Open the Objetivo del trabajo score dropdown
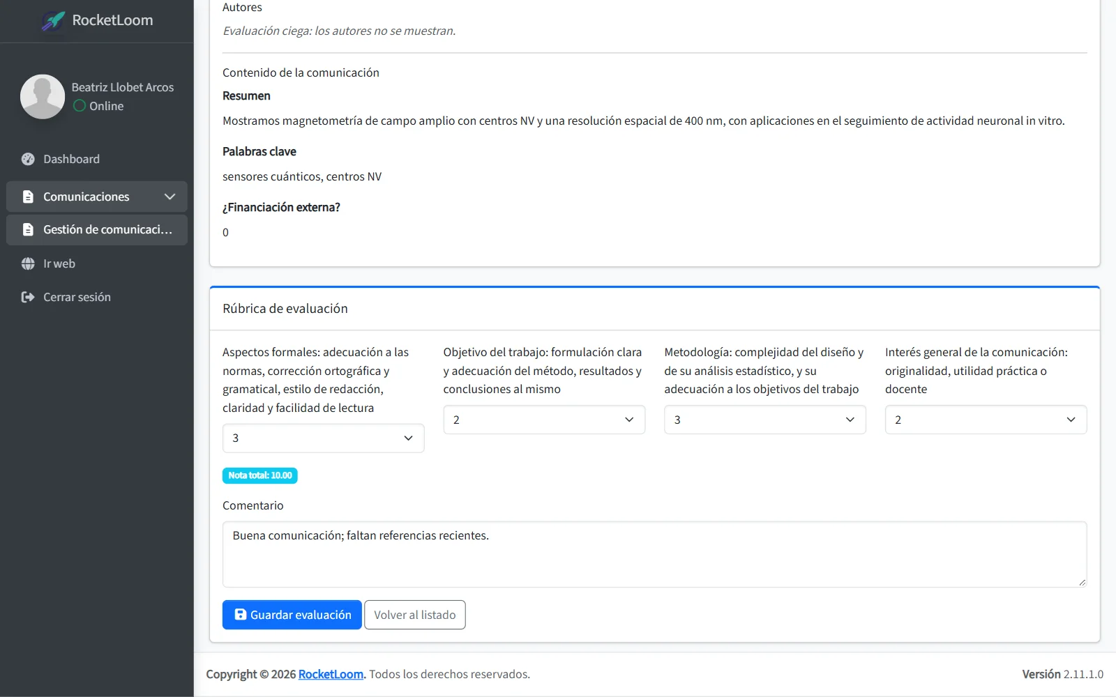Image resolution: width=1116 pixels, height=697 pixels. 544,420
